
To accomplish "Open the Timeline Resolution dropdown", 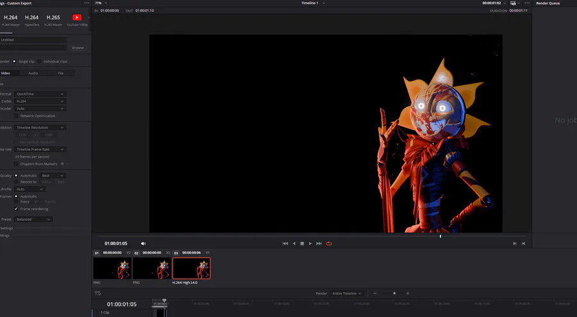I will pos(40,128).
